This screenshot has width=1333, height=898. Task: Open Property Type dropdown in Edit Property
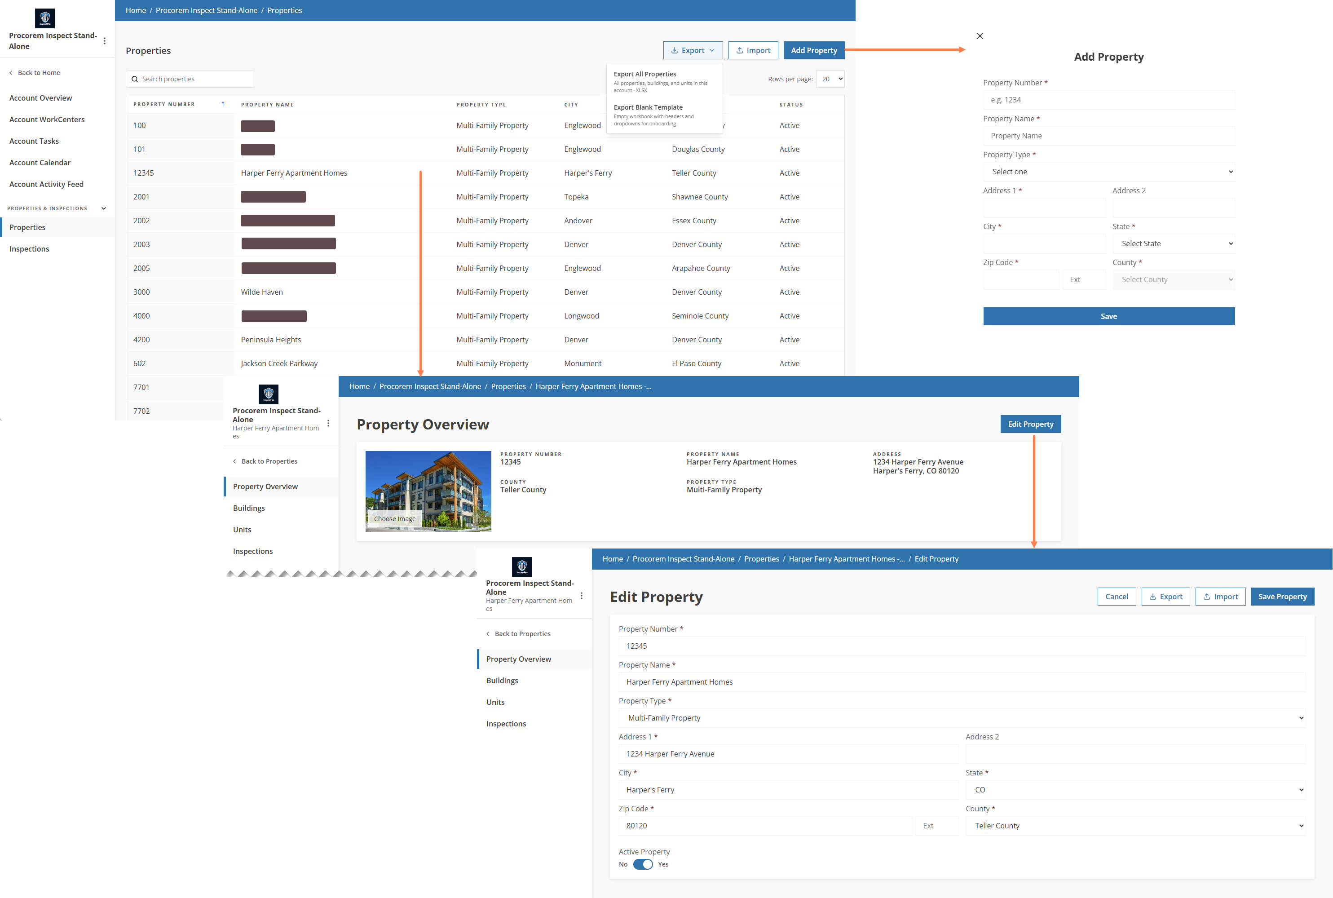pyautogui.click(x=962, y=717)
